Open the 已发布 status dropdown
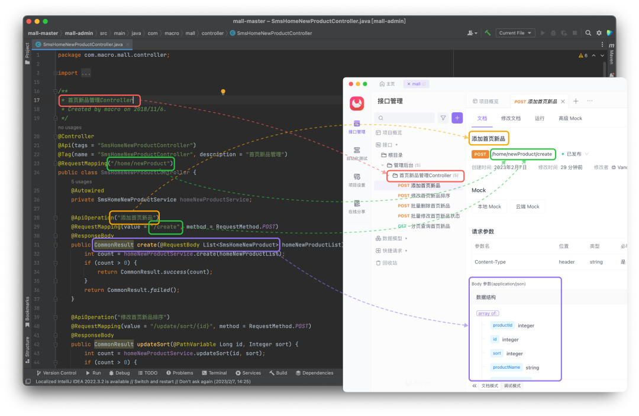Image resolution: width=639 pixels, height=416 pixels. click(x=575, y=154)
